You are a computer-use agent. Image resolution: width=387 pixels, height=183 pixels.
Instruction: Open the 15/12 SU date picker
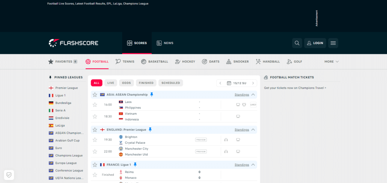click(237, 83)
